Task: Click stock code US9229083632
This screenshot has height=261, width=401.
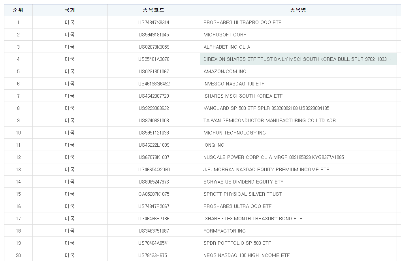Action: coord(154,108)
